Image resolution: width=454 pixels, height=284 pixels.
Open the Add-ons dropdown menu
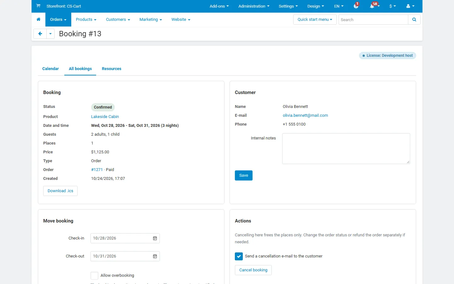(219, 6)
